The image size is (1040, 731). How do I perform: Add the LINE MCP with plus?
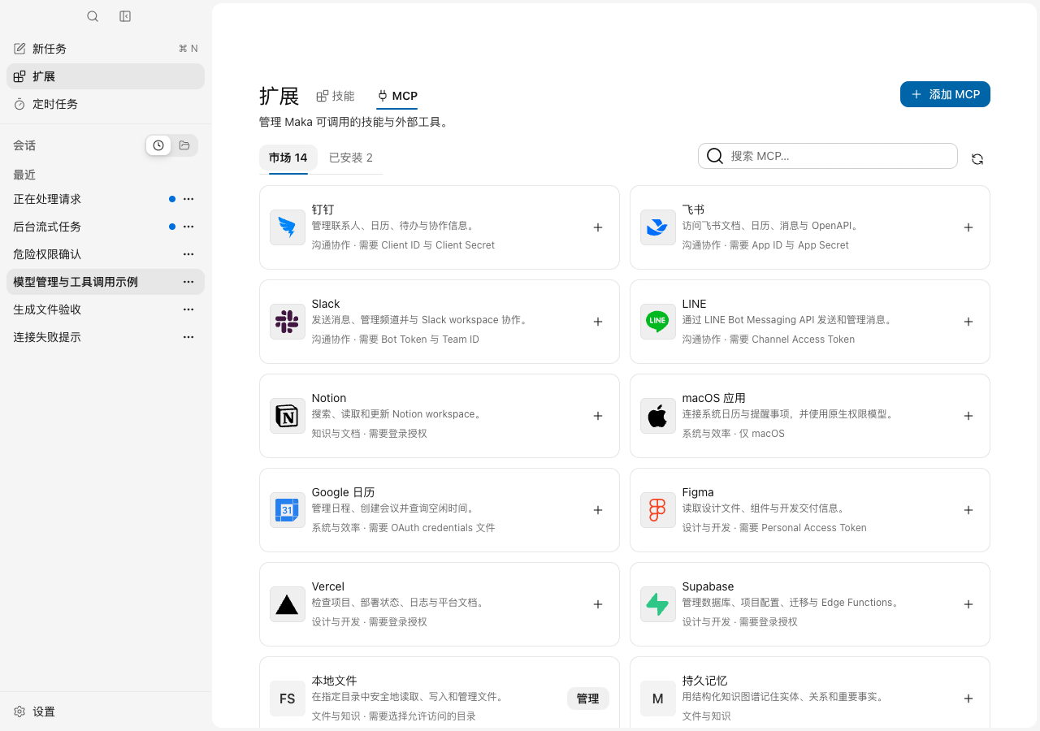pyautogui.click(x=968, y=322)
